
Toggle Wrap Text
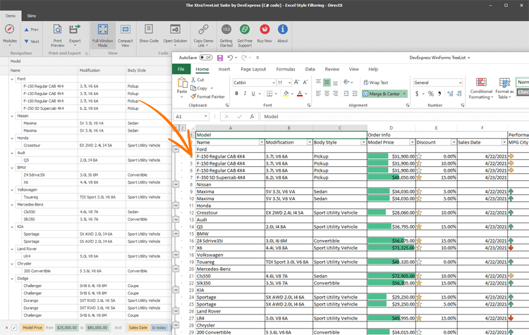[375, 82]
